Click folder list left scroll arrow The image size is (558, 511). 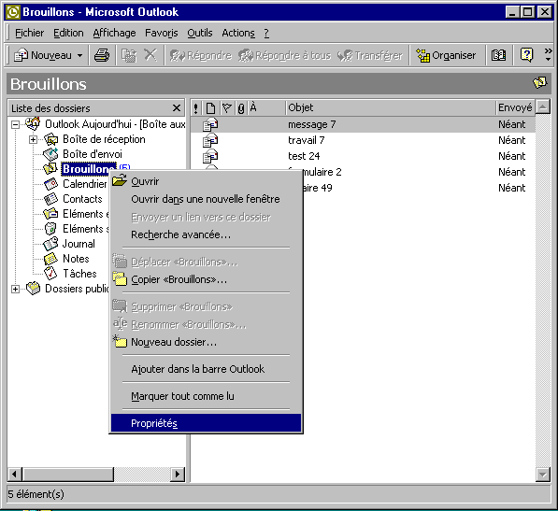pos(15,474)
